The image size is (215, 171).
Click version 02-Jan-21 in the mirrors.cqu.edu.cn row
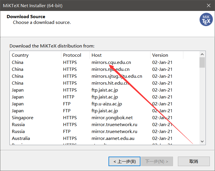(162, 62)
